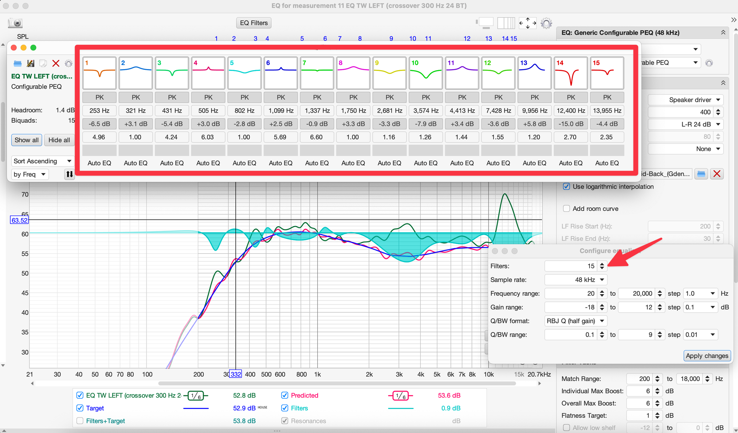Viewport: 738px width, 433px height.
Task: Click the 253 Hz frequency field
Action: [99, 110]
